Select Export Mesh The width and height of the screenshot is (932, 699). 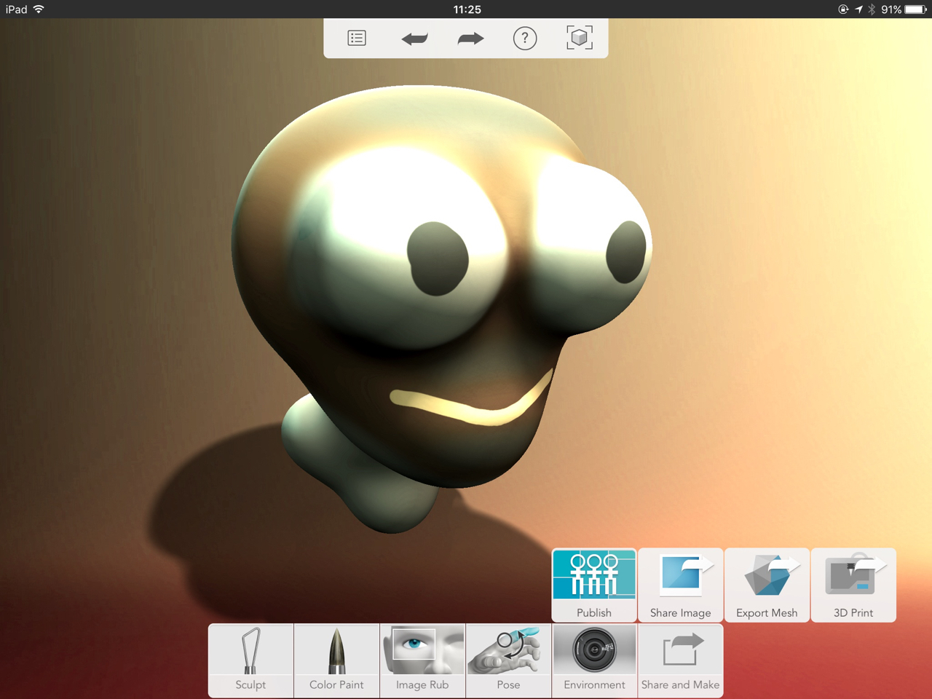[x=767, y=585]
